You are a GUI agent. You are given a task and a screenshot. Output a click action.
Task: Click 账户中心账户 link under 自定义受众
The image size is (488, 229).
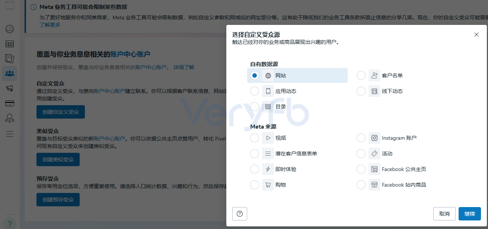click(109, 91)
